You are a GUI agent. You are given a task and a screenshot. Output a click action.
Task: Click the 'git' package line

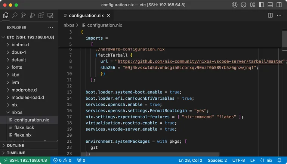click(x=94, y=148)
